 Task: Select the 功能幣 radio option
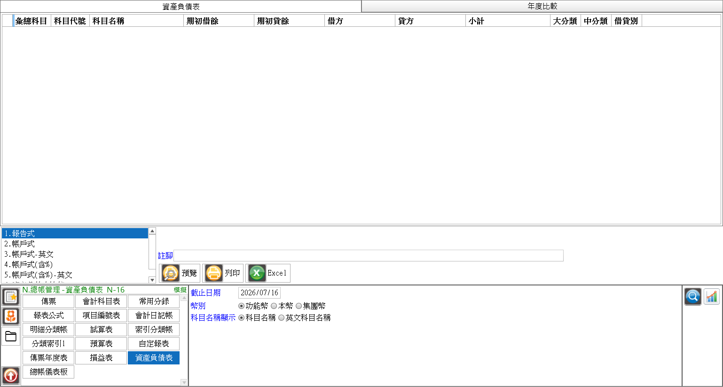point(242,306)
